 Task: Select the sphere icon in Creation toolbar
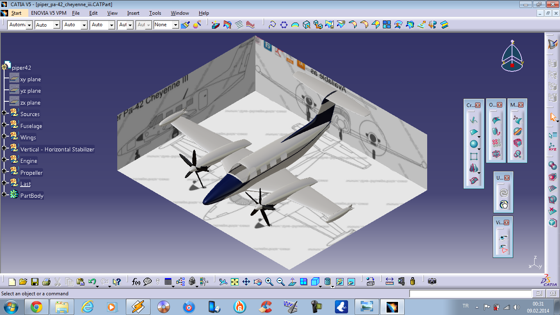click(x=473, y=144)
